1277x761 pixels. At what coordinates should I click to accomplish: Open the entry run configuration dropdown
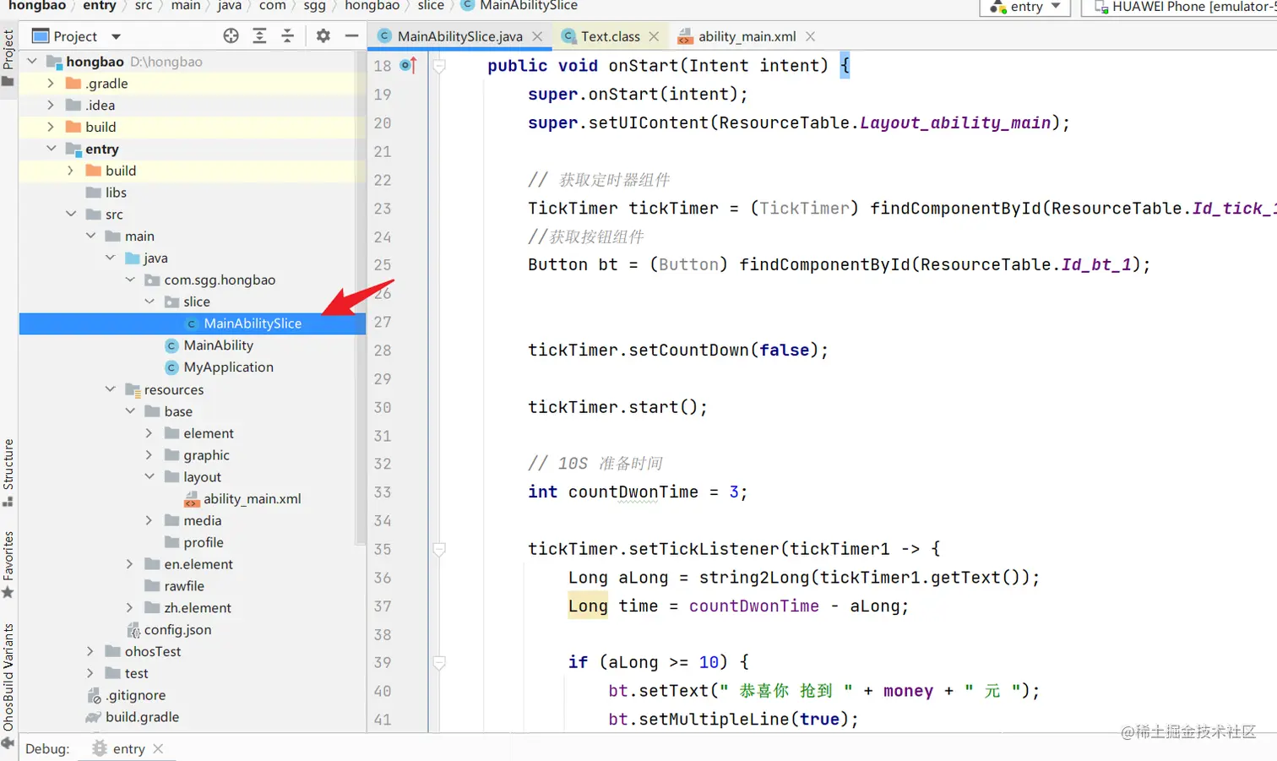(x=1025, y=7)
